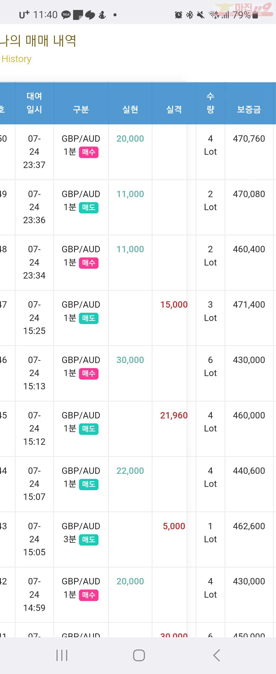This screenshot has height=674, width=276.
Task: Click the 15,000 loss value
Action: [x=174, y=305]
